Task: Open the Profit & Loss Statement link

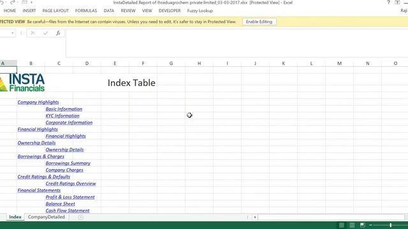Action: click(x=70, y=197)
